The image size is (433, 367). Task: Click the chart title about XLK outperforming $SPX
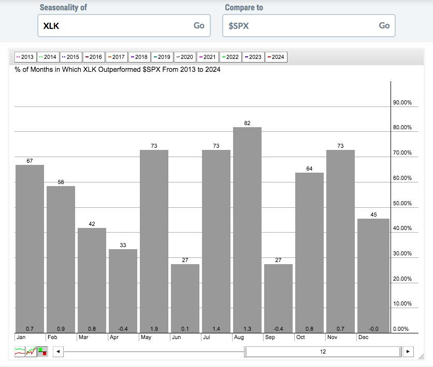click(118, 69)
